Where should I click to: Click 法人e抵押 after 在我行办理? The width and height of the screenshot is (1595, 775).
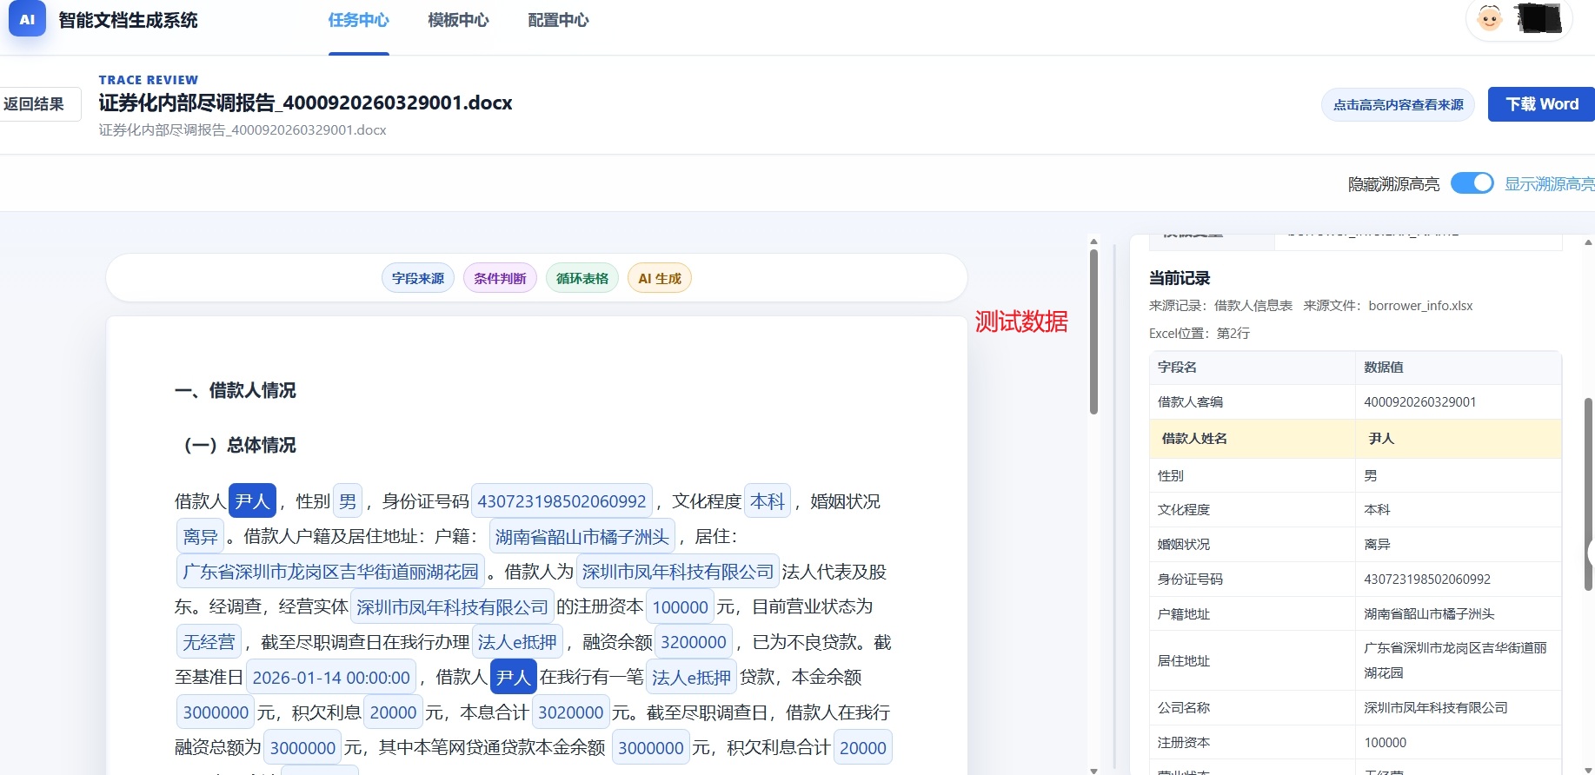[x=517, y=642]
